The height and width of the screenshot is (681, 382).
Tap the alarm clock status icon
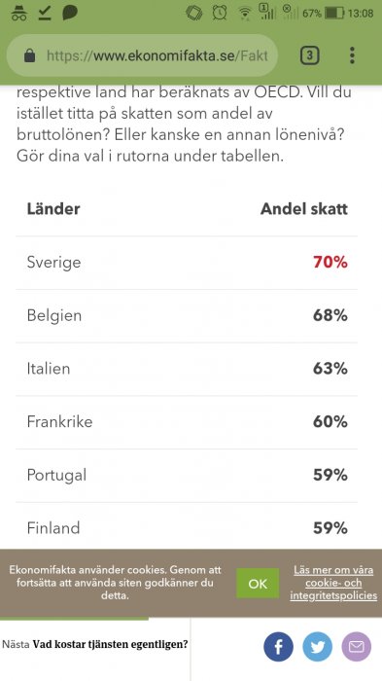click(x=220, y=13)
